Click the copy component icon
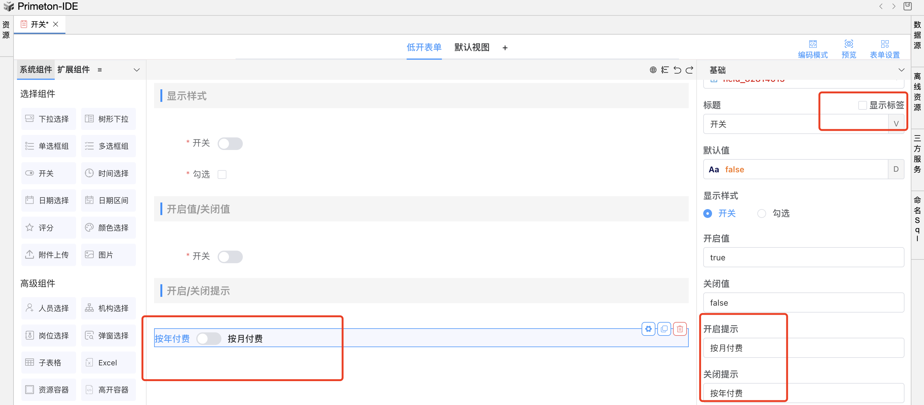This screenshot has width=924, height=405. (664, 329)
